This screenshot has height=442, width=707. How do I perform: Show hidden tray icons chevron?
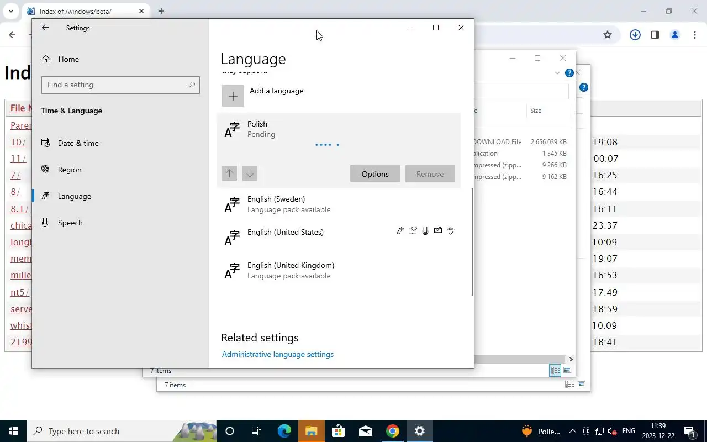coord(573,431)
